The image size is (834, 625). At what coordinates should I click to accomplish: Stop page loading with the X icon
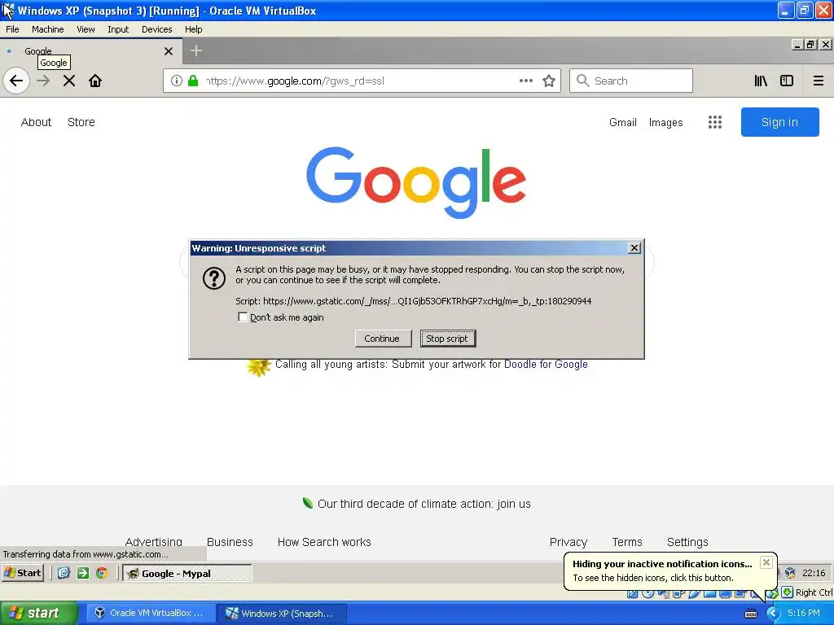pos(69,81)
